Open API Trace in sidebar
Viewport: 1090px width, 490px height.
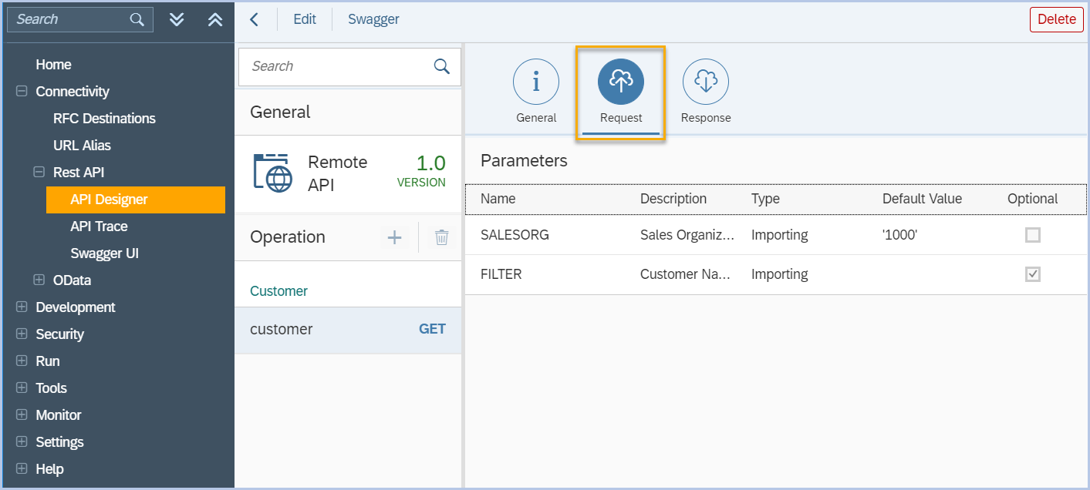(99, 227)
